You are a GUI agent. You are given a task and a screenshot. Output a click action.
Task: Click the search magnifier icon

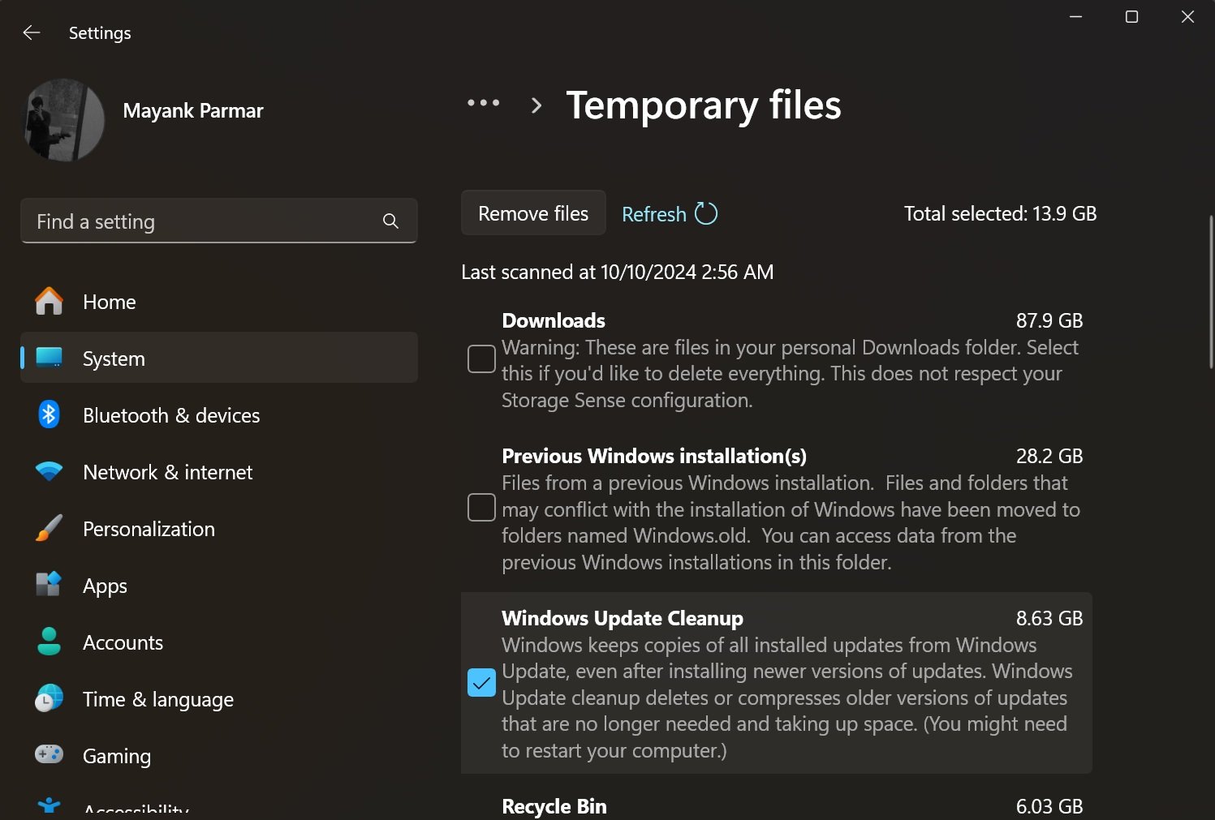pos(390,221)
